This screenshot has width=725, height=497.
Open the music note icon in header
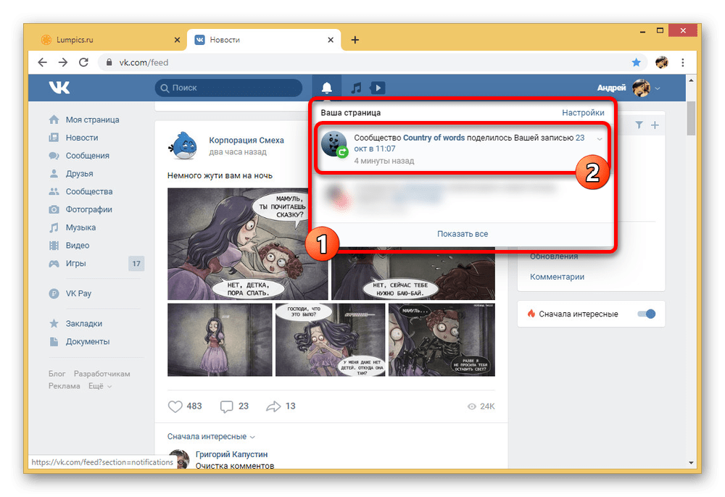[356, 88]
